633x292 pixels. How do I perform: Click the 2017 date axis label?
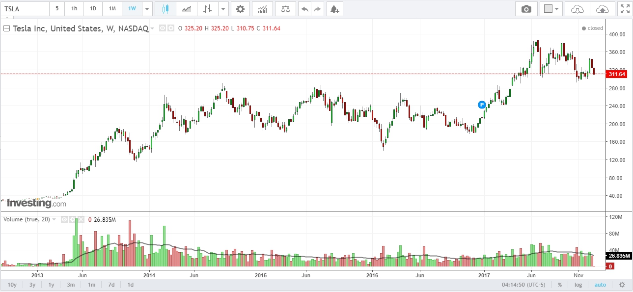(484, 275)
